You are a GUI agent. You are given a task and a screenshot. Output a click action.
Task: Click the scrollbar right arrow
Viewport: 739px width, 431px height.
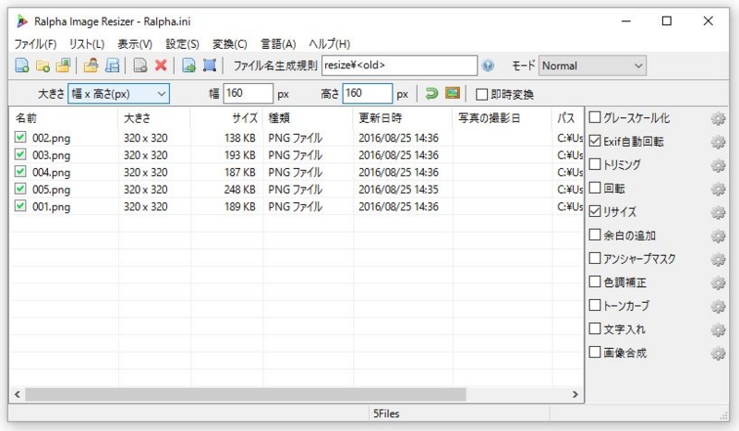click(575, 394)
